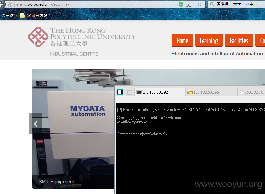Click the folder icon for 火狐官方站点
Viewport: 265px width, 194px height.
23,16
